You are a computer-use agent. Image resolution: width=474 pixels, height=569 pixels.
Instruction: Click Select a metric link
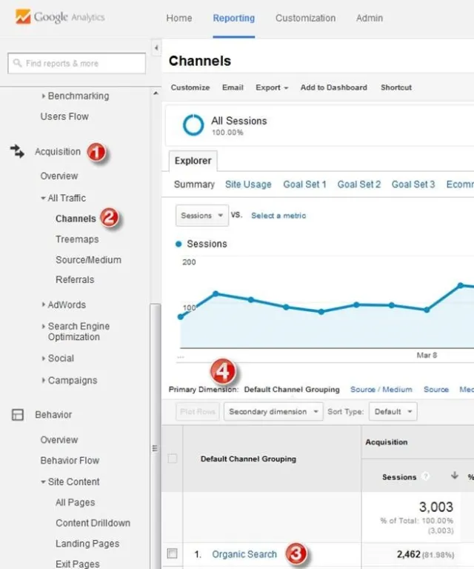click(278, 216)
